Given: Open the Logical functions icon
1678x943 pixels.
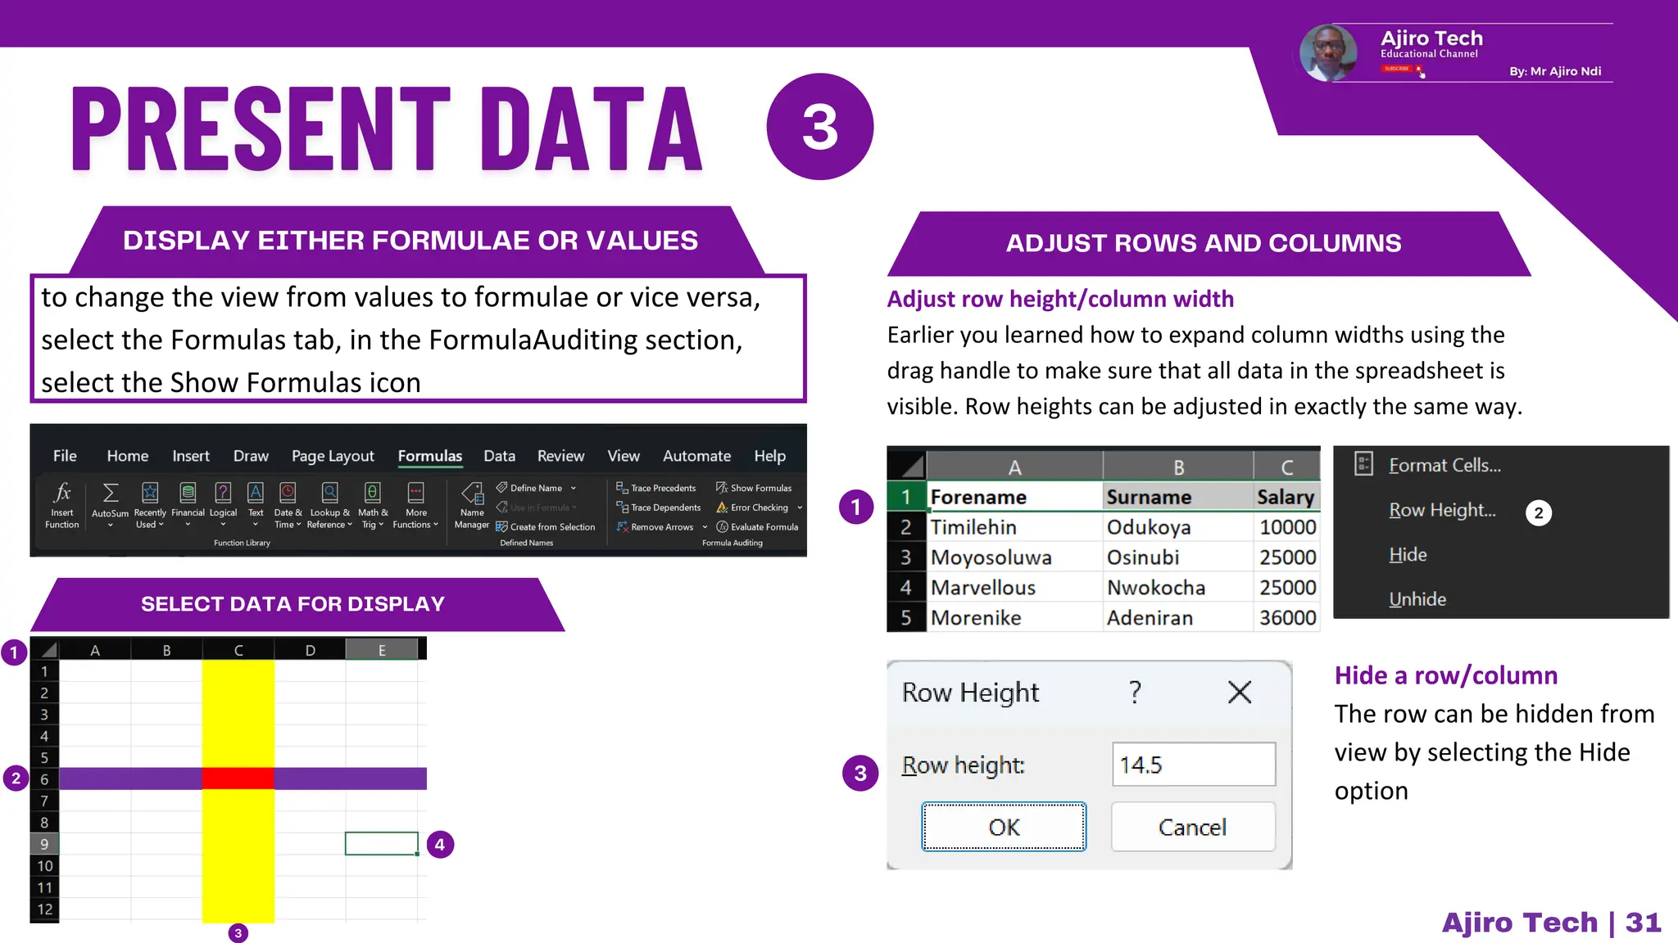Looking at the screenshot, I should click(x=223, y=493).
